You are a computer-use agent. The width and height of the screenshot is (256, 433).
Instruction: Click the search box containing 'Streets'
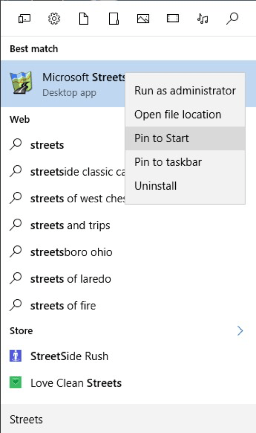coord(128,419)
